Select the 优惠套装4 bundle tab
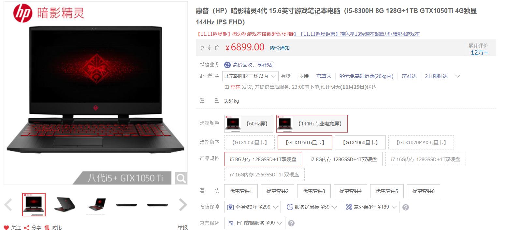 pyautogui.click(x=350, y=191)
